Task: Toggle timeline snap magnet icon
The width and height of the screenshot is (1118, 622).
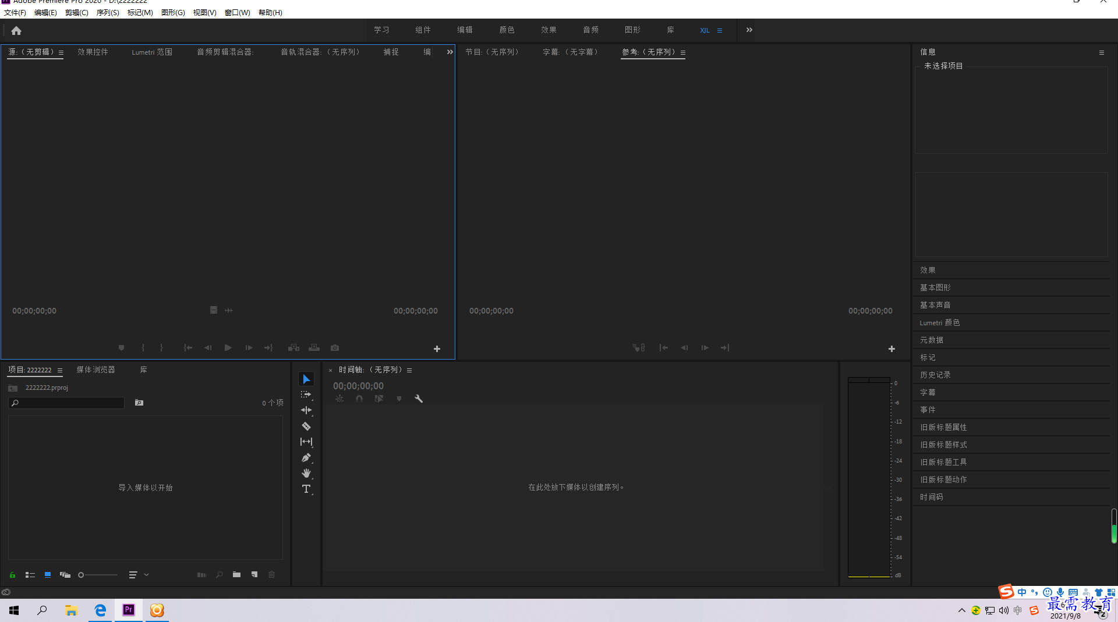Action: click(x=359, y=399)
